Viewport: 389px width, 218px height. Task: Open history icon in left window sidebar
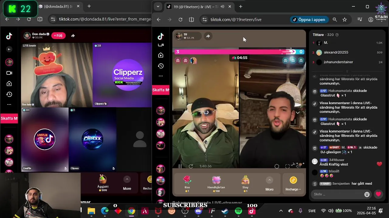pos(9,94)
